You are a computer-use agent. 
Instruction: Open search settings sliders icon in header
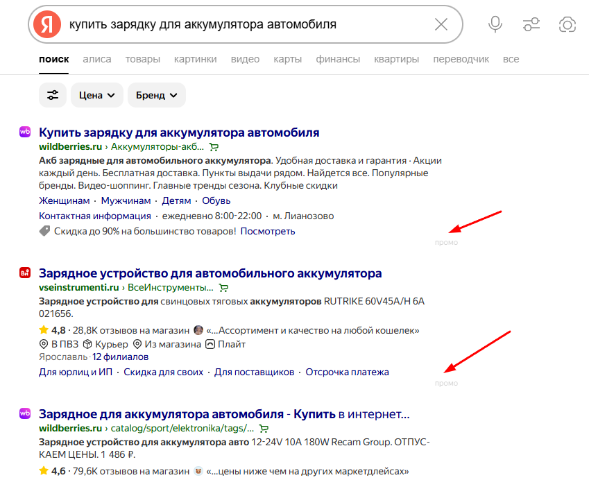point(531,24)
